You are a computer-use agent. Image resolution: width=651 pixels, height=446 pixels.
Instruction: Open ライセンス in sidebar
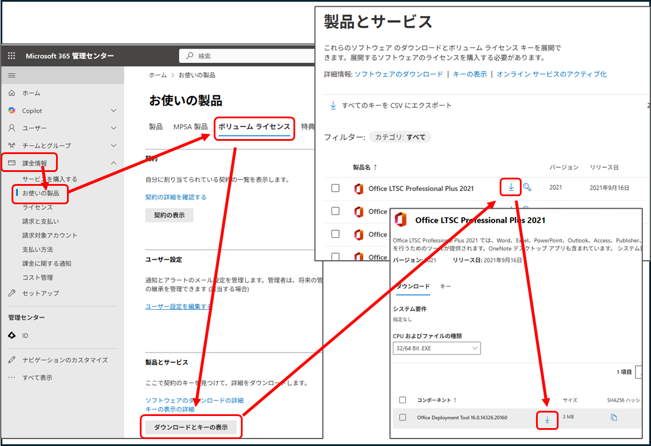(38, 207)
